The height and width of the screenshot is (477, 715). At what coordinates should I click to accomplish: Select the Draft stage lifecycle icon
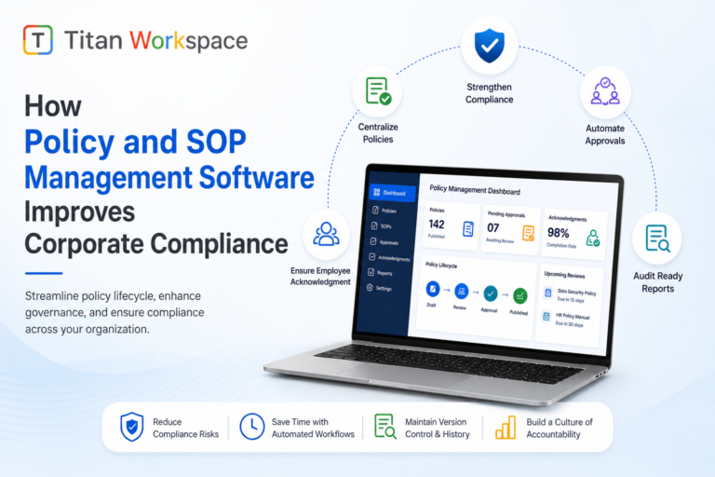click(432, 289)
